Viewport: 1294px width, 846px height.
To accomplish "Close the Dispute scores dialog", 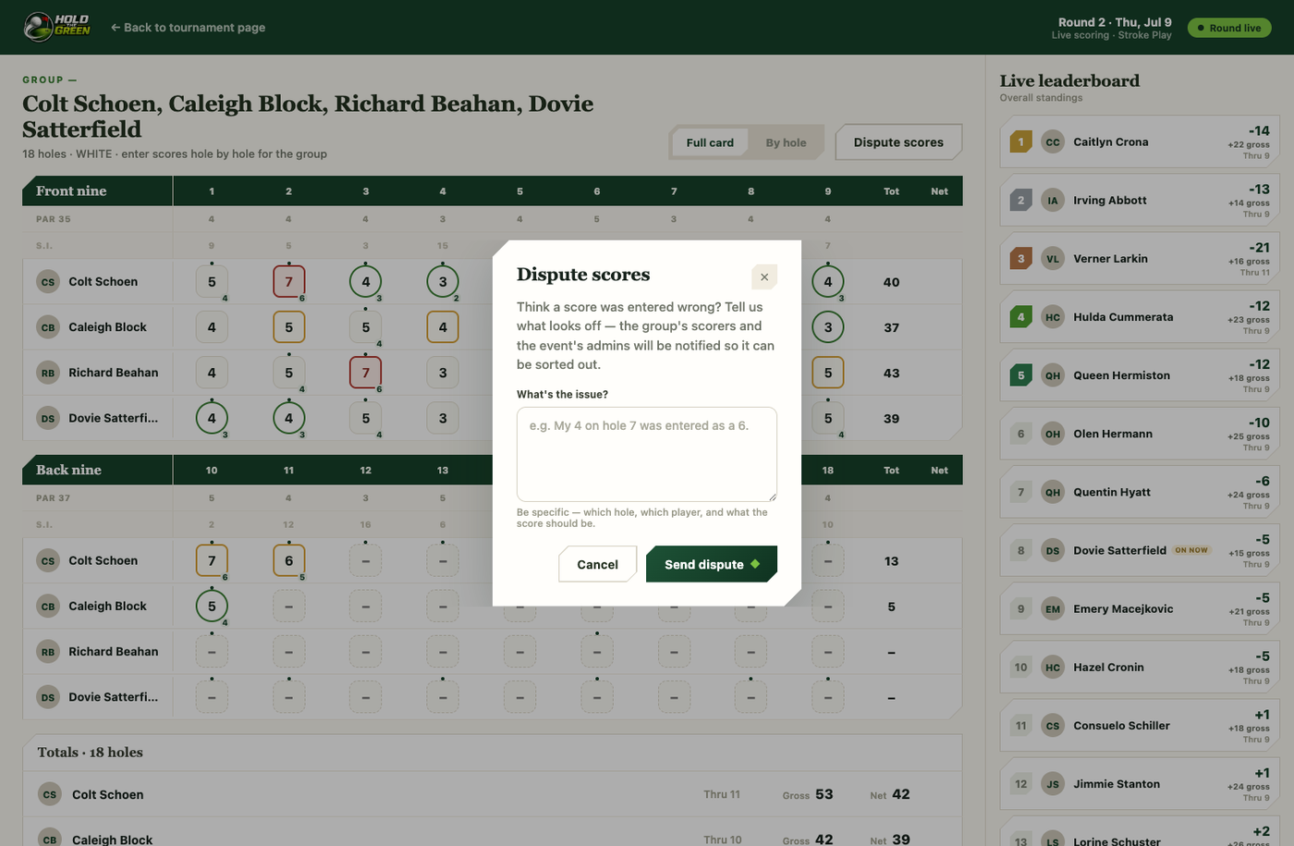I will 764,276.
